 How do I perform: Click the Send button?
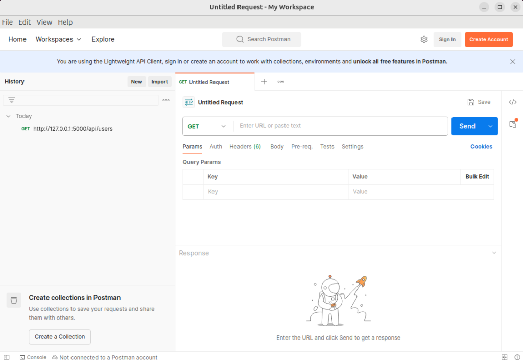[x=468, y=126]
